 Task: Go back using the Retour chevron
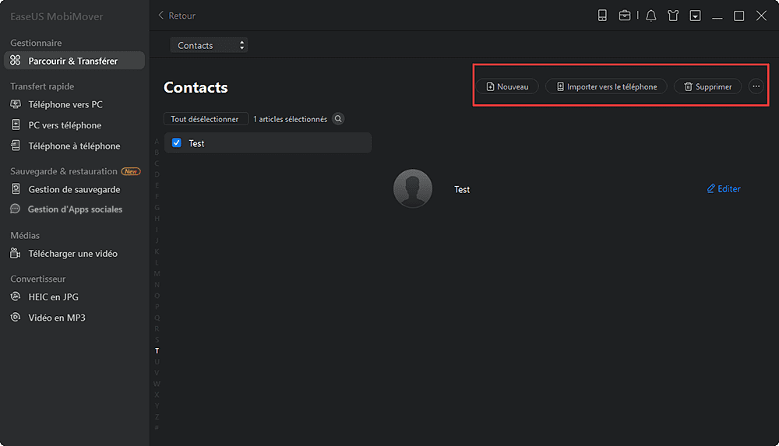pos(161,16)
